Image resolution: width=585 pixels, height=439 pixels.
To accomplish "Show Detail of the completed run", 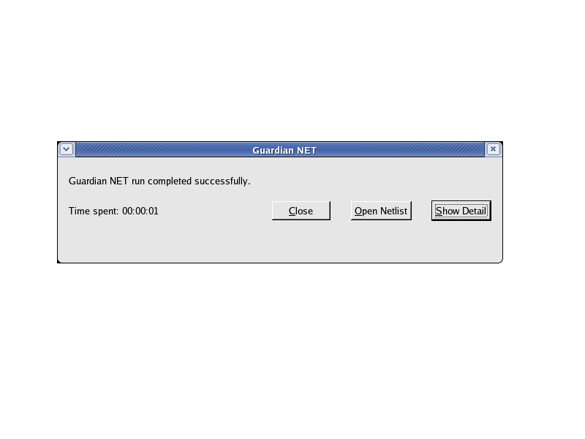I will 461,211.
